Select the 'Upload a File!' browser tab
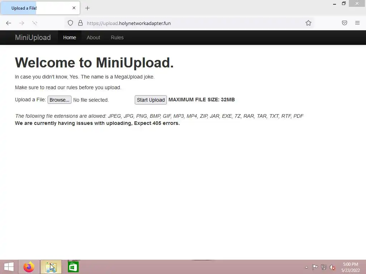 pos(40,8)
